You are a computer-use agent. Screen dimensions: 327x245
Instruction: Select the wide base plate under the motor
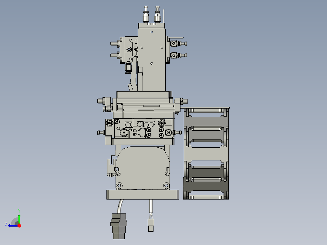143,195
